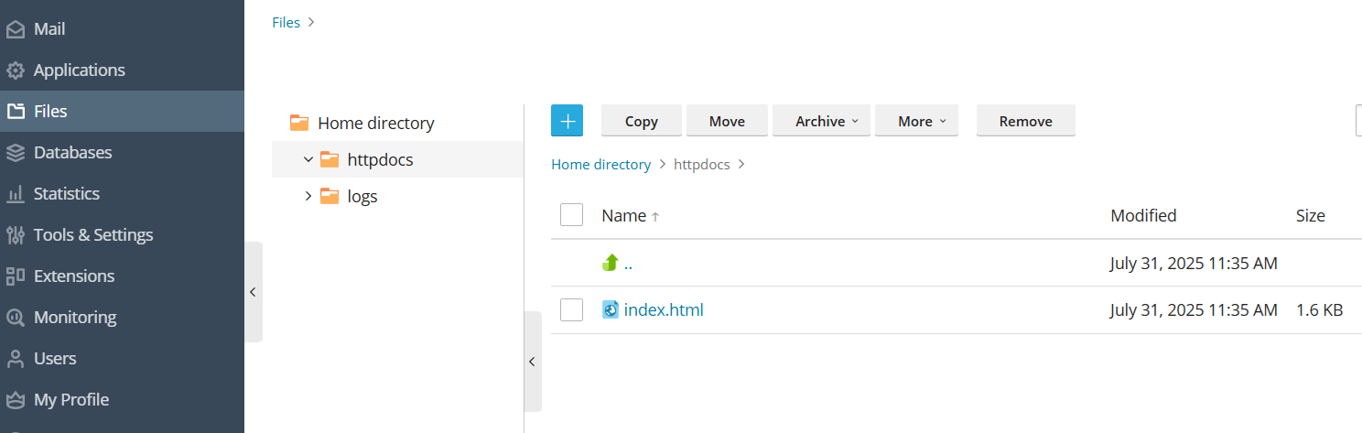Collapse the httpdocs tree node

308,159
